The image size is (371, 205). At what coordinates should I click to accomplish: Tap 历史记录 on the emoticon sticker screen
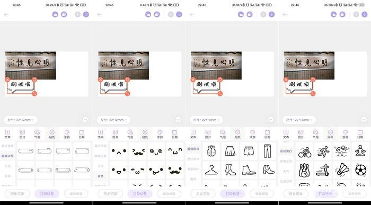click(110, 194)
